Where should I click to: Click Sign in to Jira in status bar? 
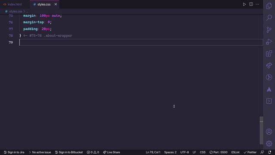click(14, 152)
